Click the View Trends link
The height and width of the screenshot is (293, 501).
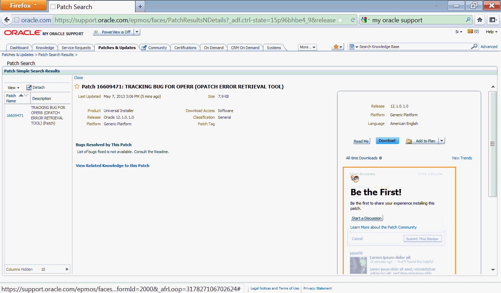coord(462,158)
